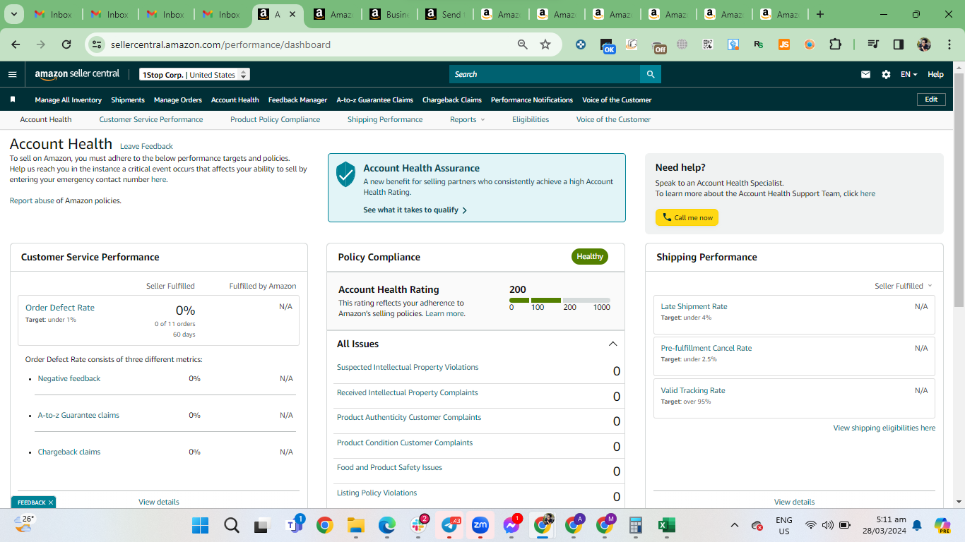Open the 1Stop Corp. United States account switcher
Viewport: 965px width, 542px height.
(x=194, y=75)
